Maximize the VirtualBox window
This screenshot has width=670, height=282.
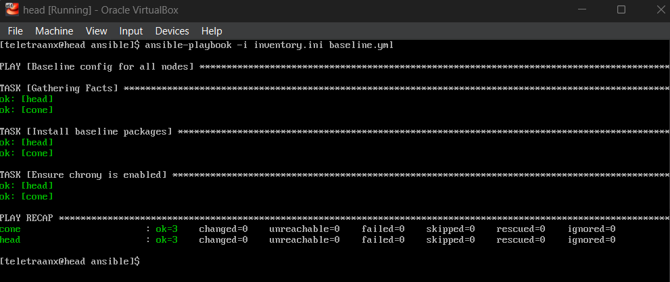[x=621, y=10]
